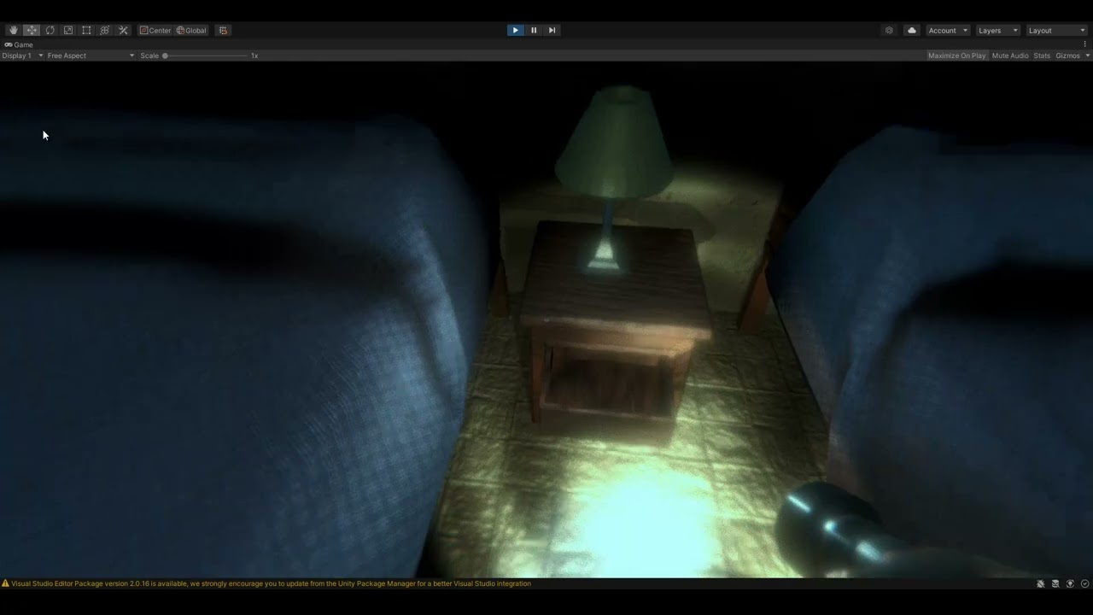The width and height of the screenshot is (1093, 615).
Task: Expand the Gizmos dropdown arrow
Action: tap(1087, 56)
